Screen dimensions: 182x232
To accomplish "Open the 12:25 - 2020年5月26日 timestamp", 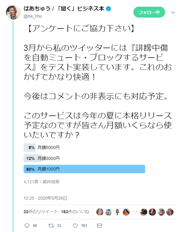I will click(45, 198).
